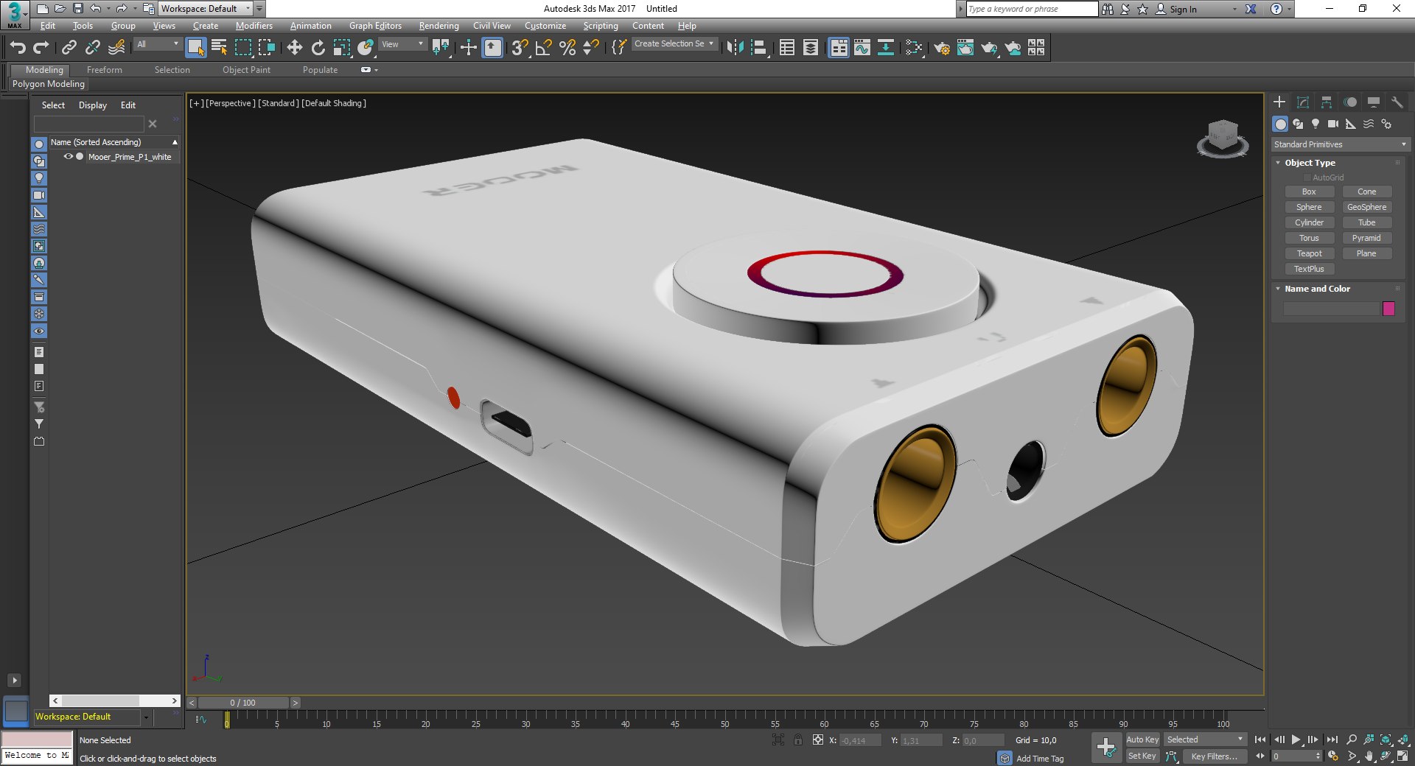Switch to the Freeform ribbon tab
The height and width of the screenshot is (766, 1415).
(105, 70)
